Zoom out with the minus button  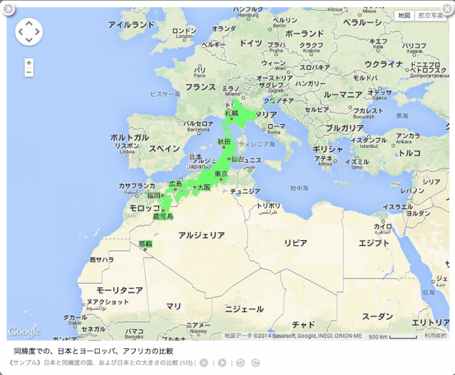(x=29, y=73)
